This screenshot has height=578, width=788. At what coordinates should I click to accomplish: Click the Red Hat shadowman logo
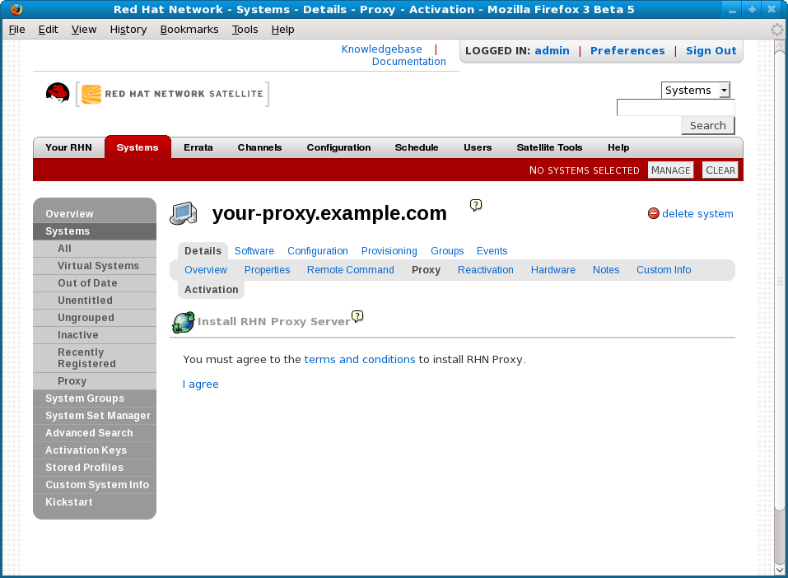[x=58, y=93]
